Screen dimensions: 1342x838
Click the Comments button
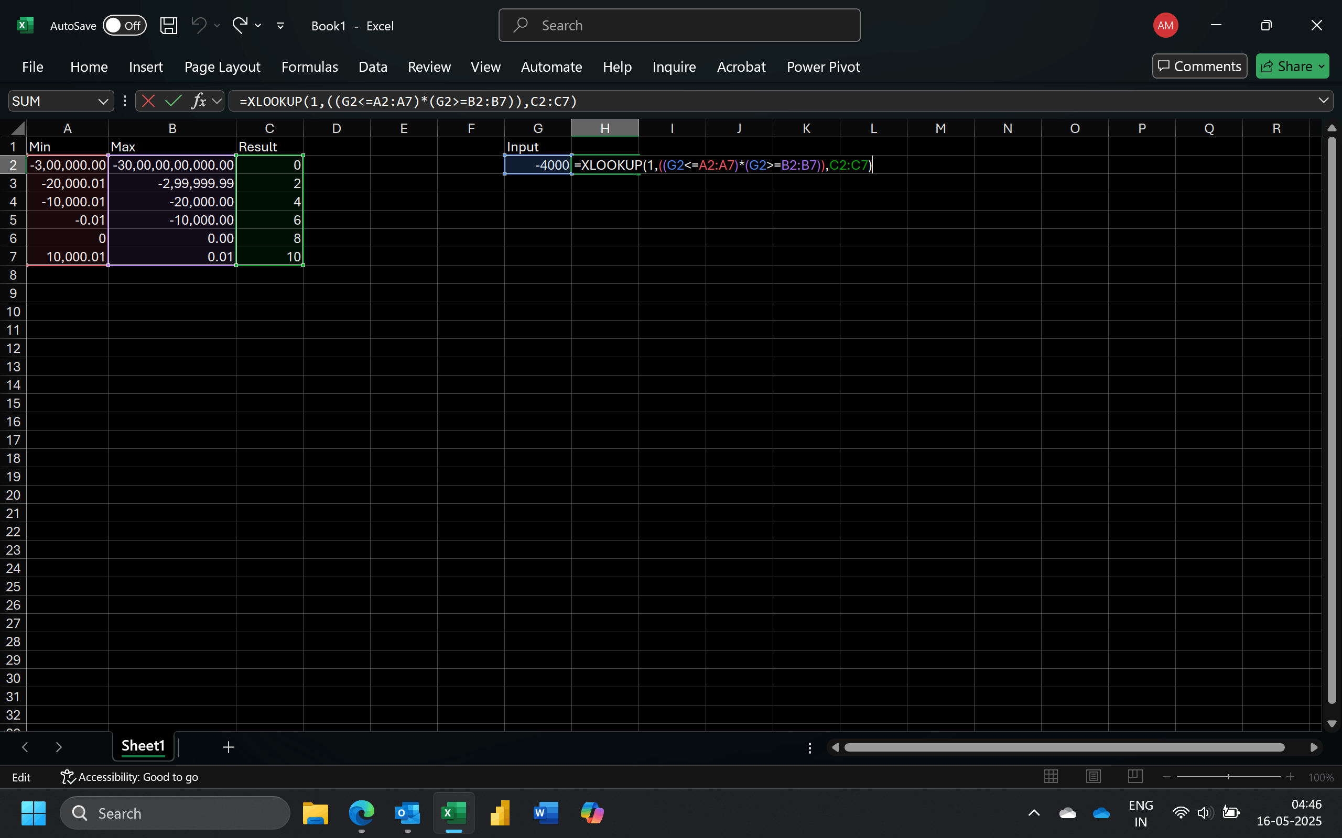pos(1199,67)
